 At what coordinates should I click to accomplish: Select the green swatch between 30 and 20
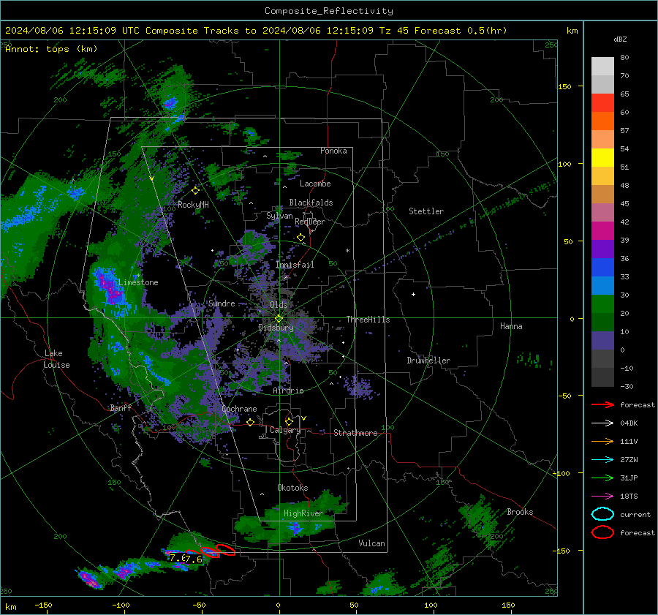pos(602,304)
